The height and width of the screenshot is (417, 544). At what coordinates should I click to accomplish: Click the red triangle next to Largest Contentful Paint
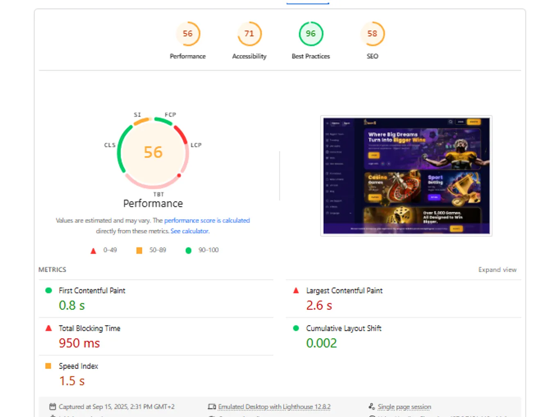point(296,291)
